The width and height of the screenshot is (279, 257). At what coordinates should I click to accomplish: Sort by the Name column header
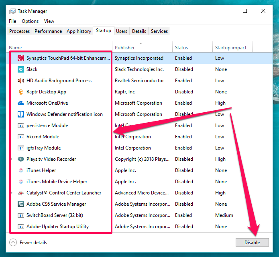coord(59,47)
